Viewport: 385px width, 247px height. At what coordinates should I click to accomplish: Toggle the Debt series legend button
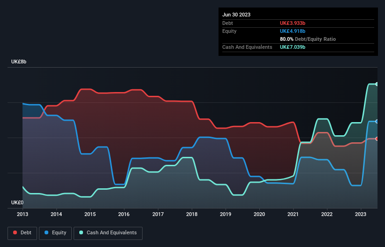(23, 233)
